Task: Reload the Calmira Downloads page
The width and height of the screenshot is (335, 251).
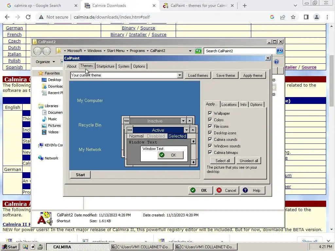Action: pyautogui.click(x=28, y=17)
